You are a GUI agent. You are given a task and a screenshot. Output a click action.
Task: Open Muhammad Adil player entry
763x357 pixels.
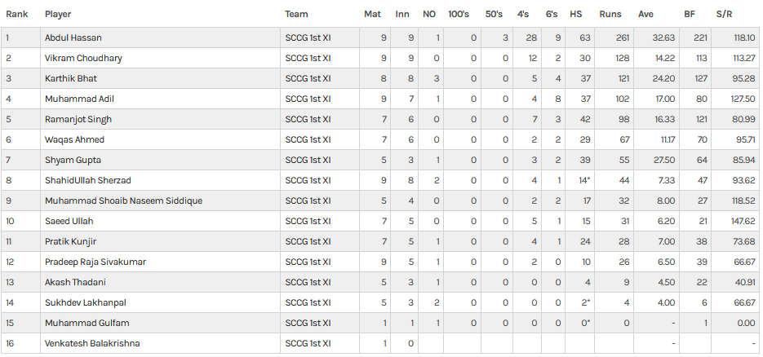click(x=79, y=99)
